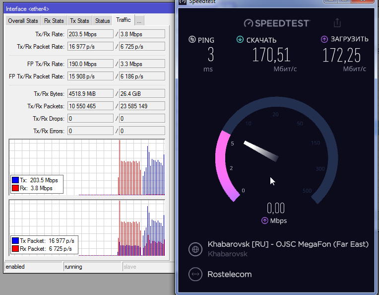This screenshot has width=379, height=295.
Task: Click the Tx Errors field
Action: point(90,131)
